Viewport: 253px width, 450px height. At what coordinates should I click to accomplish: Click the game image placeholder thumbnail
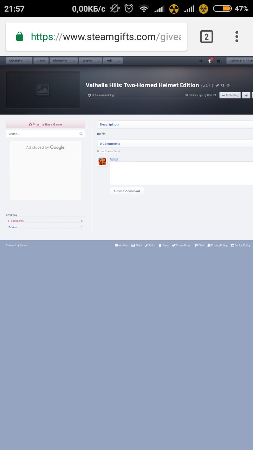point(43,90)
